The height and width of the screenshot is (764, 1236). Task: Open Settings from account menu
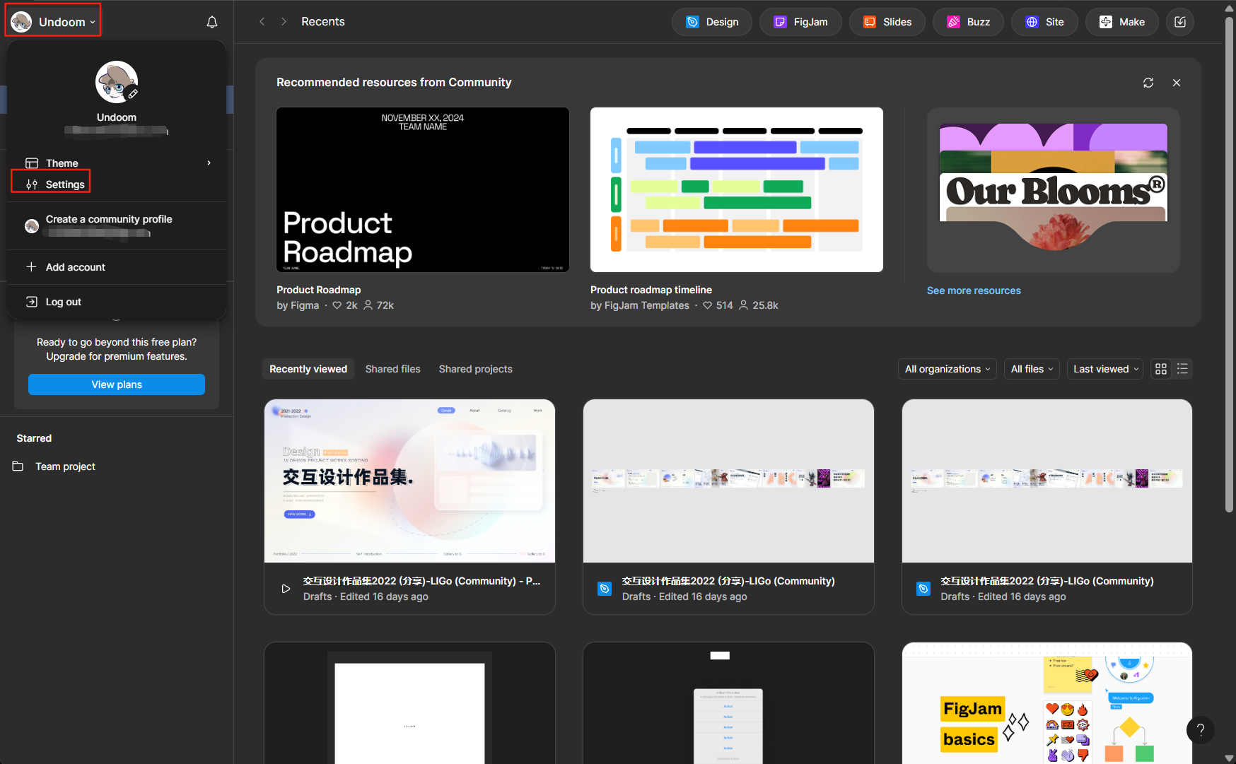point(117,184)
